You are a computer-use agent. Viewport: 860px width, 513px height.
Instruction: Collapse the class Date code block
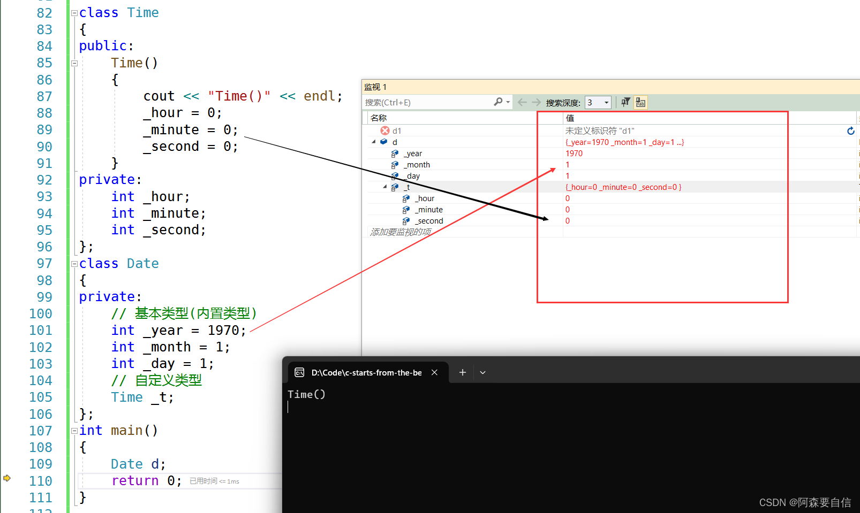pyautogui.click(x=74, y=264)
